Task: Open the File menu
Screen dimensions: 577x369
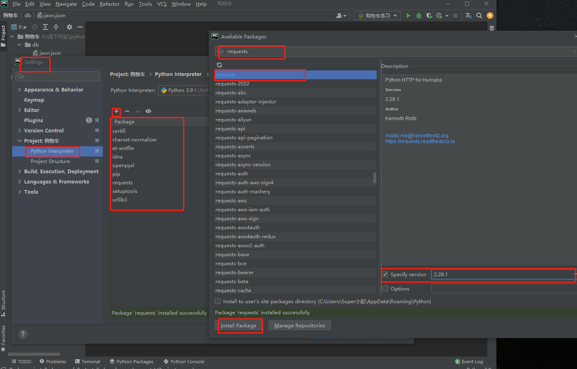Action: point(16,4)
